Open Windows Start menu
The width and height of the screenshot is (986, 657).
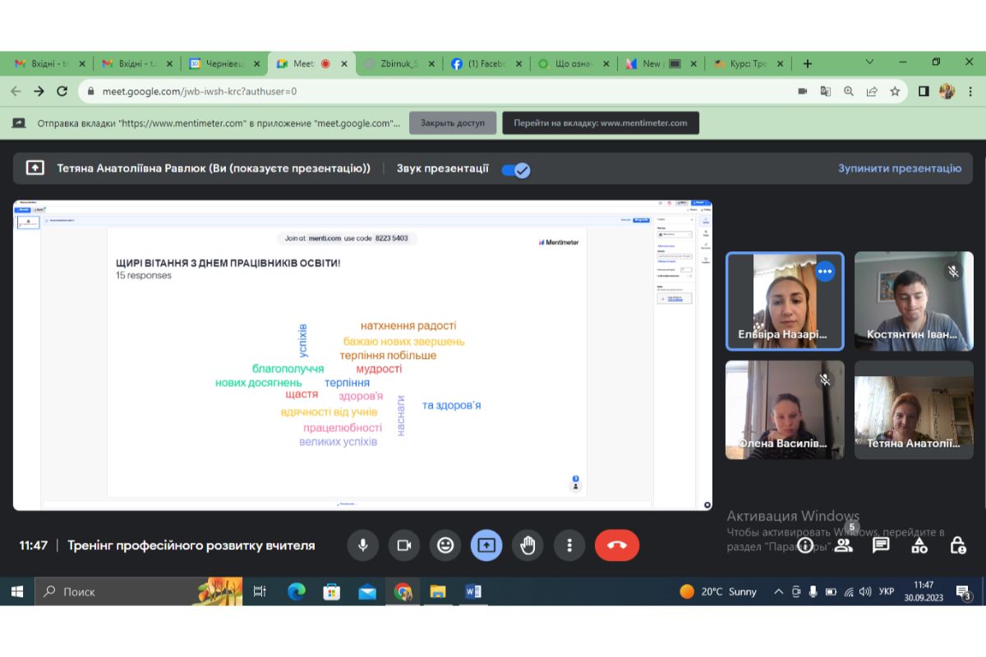(16, 591)
